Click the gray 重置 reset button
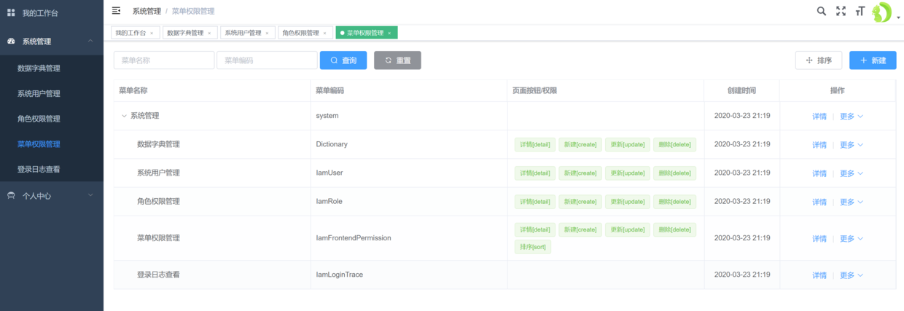This screenshot has height=311, width=904. pyautogui.click(x=397, y=60)
